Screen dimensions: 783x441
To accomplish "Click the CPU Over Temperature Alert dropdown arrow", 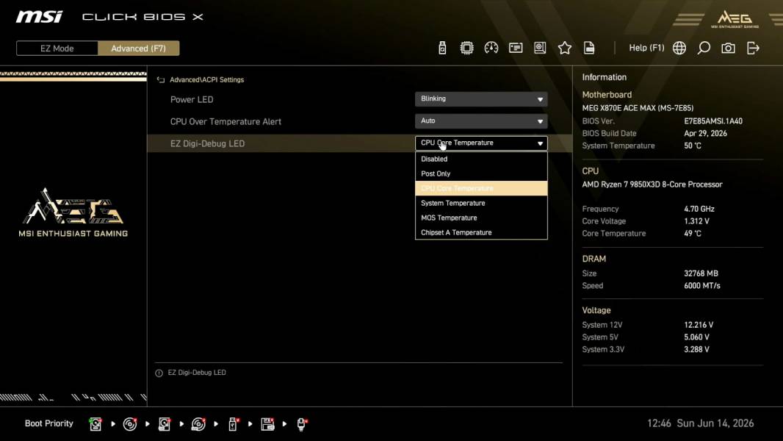I will point(540,121).
